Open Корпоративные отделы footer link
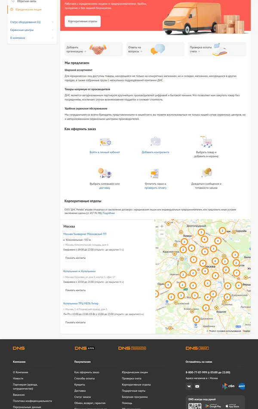Screen dimensions: 258x409 pyautogui.click(x=136, y=385)
